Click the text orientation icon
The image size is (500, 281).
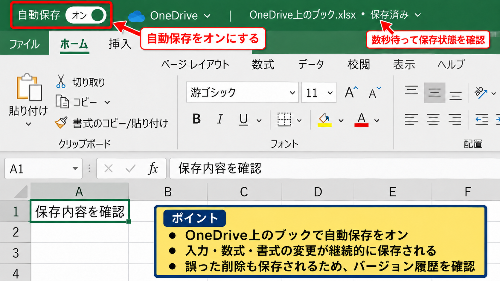point(481,93)
